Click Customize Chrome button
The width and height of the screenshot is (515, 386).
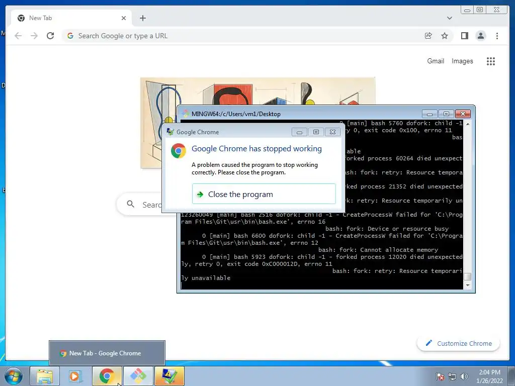[459, 343]
